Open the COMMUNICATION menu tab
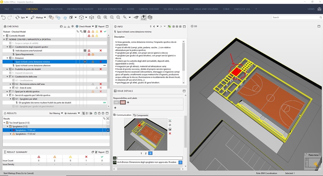The image size is (323, 176). point(52,9)
